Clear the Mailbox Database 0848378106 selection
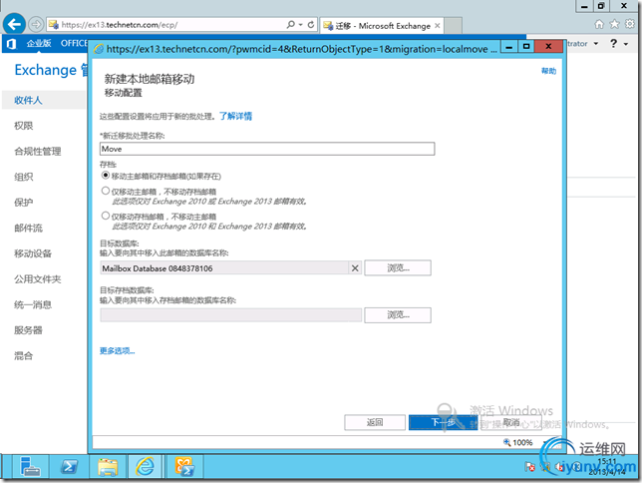The width and height of the screenshot is (642, 483). click(355, 268)
